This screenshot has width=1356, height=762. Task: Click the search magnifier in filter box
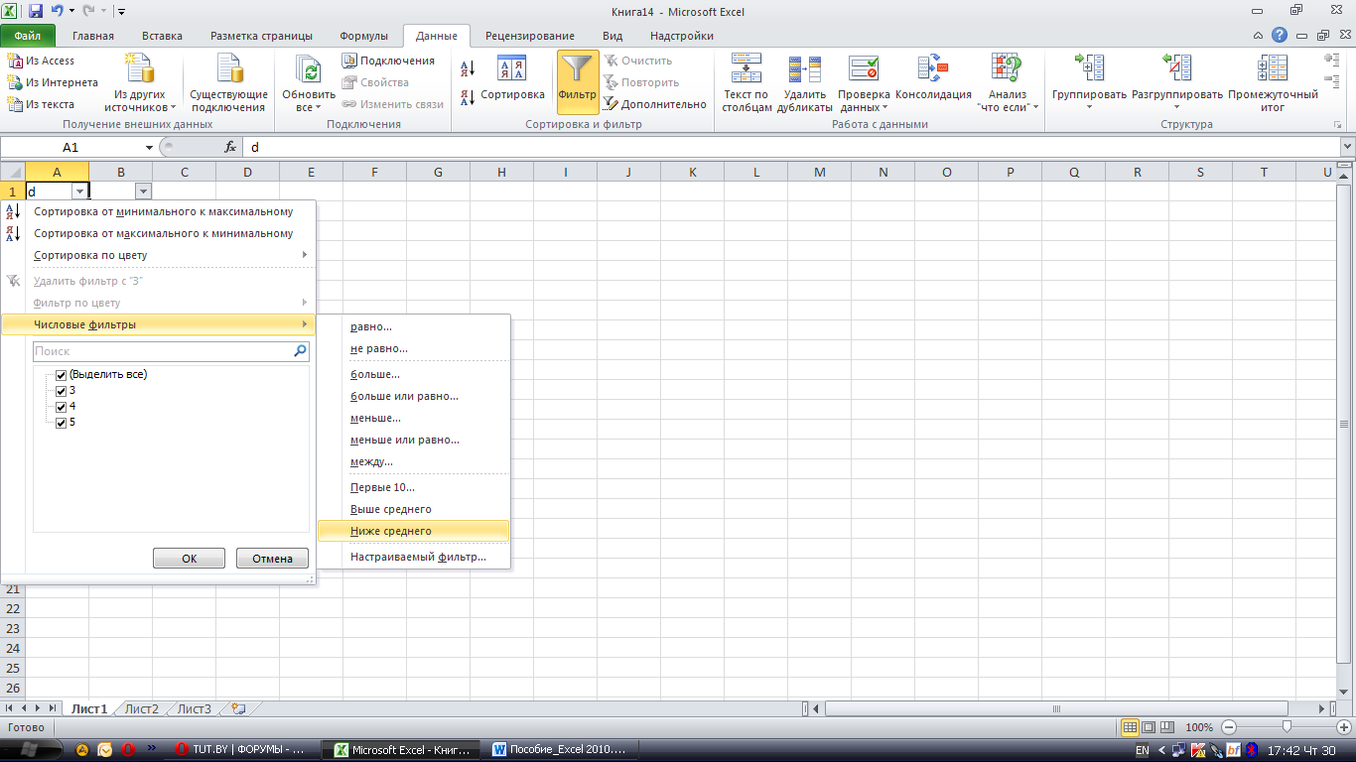click(300, 351)
